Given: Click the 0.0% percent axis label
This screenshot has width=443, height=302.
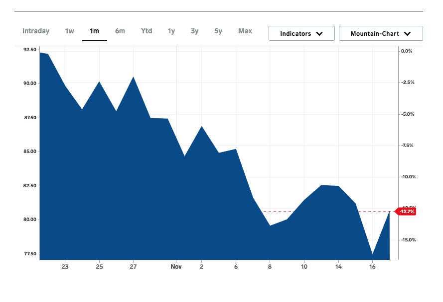Looking at the screenshot, I should (x=407, y=51).
